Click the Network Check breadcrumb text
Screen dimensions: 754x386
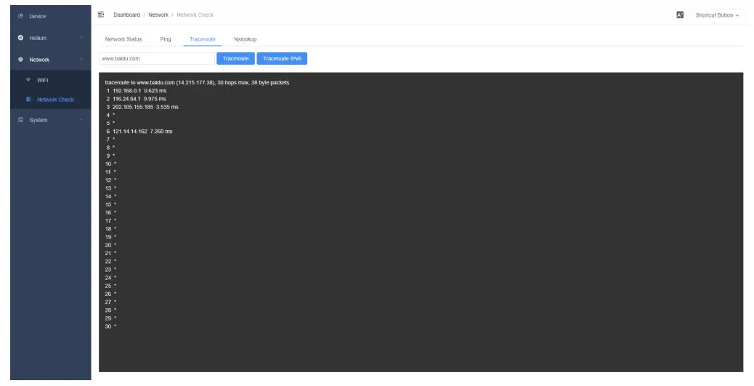195,15
